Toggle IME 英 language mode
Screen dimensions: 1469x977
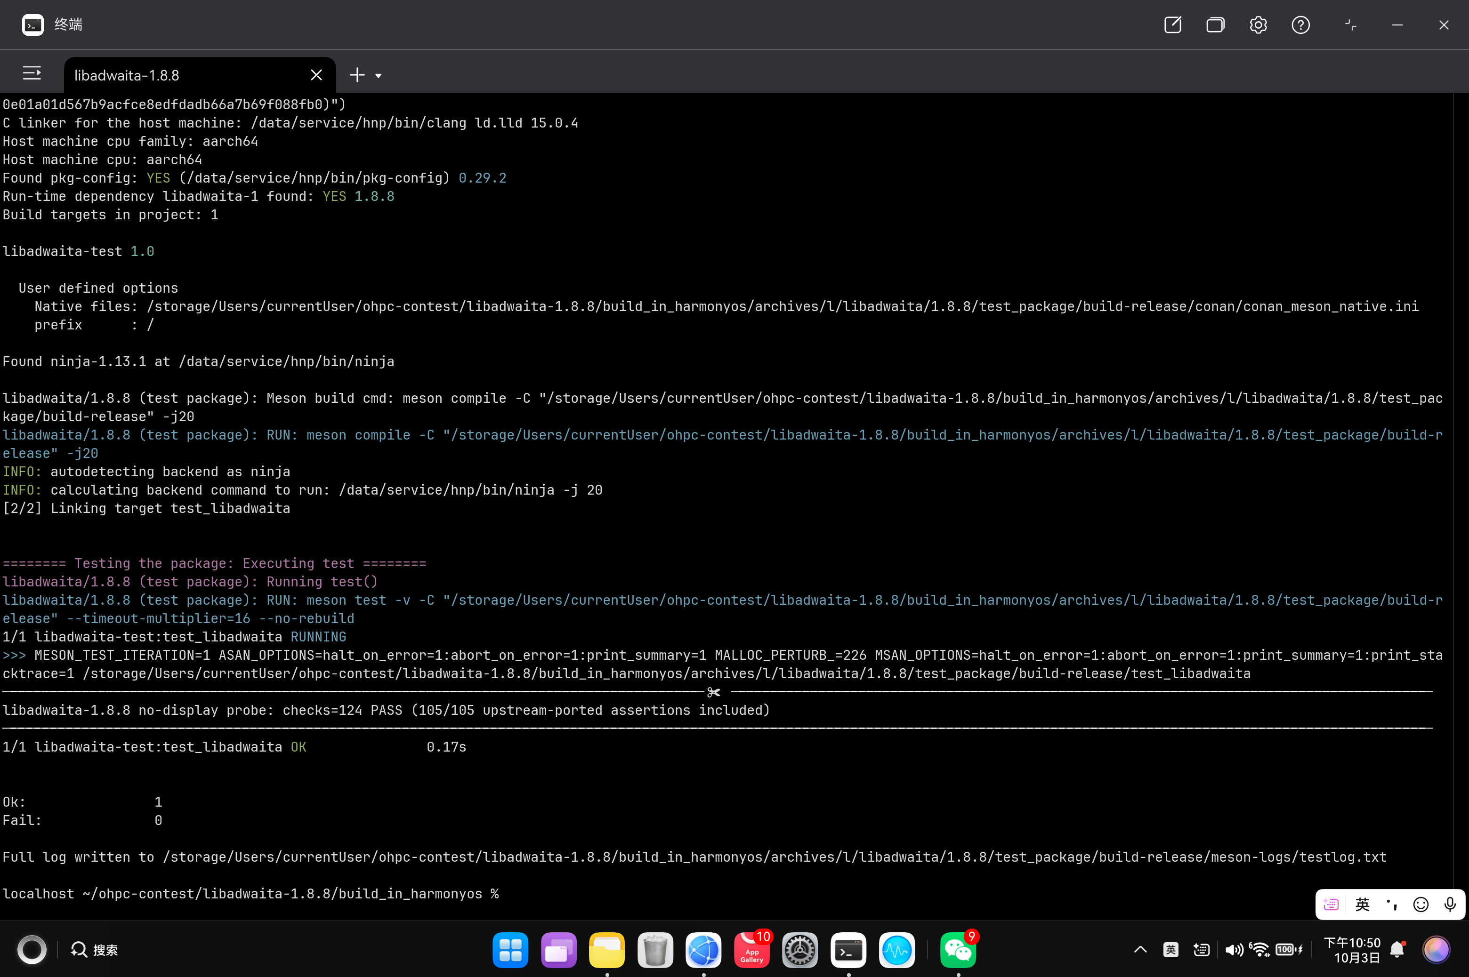[1363, 904]
